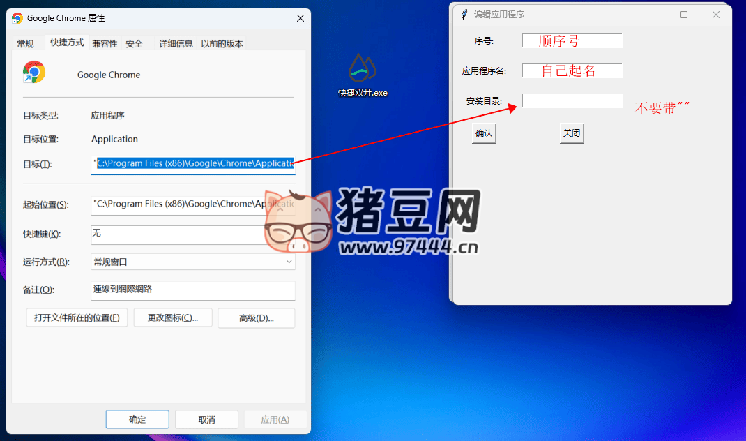Viewport: 746px width, 441px height.
Task: Click the 目标类型 value 应用程序
Action: [107, 116]
